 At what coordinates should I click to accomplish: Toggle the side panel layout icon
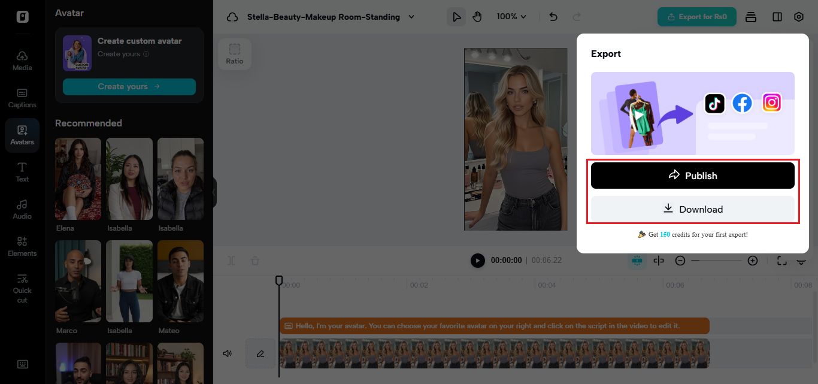click(777, 17)
